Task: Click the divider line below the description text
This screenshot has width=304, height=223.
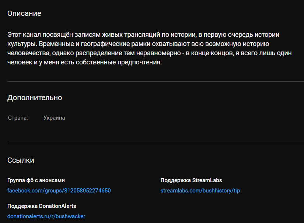Action: tap(156, 81)
